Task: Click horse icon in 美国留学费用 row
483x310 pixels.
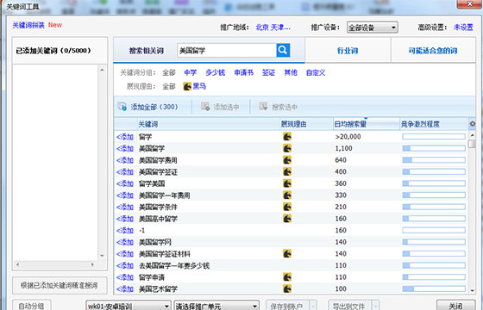Action: tap(287, 160)
